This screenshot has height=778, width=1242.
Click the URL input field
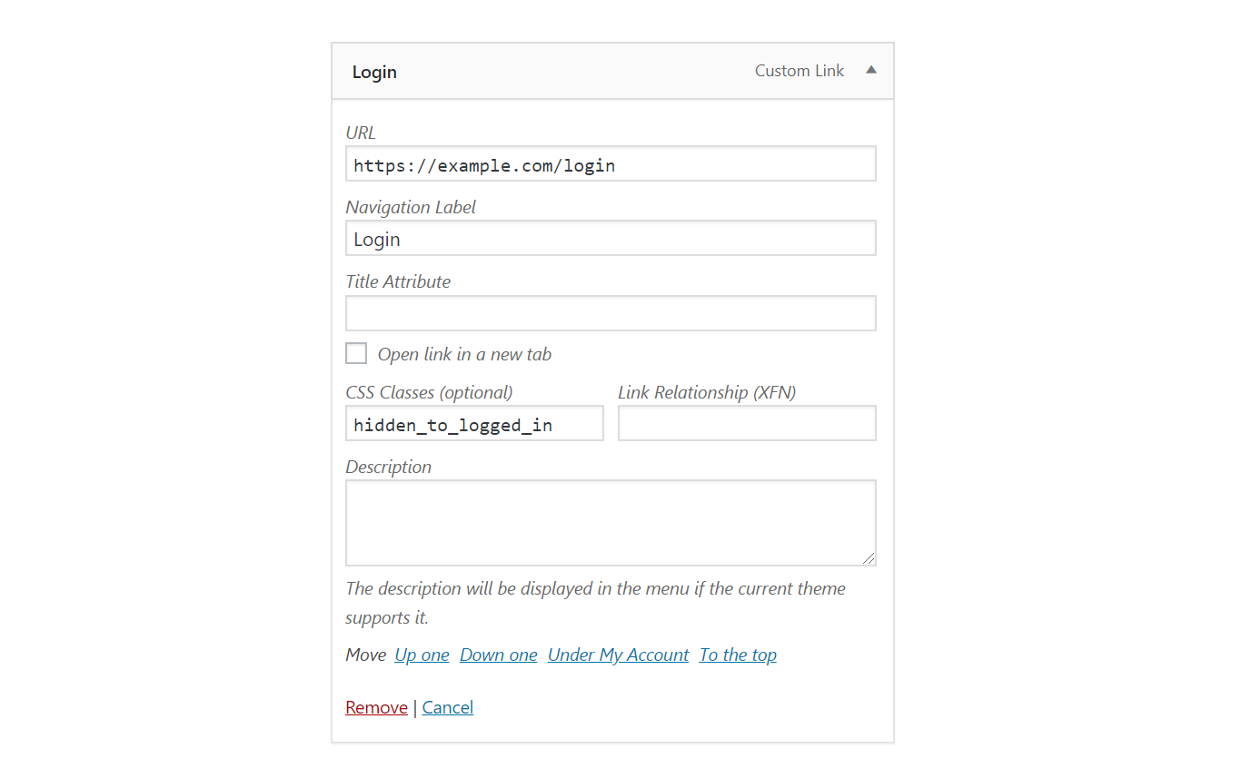point(611,164)
